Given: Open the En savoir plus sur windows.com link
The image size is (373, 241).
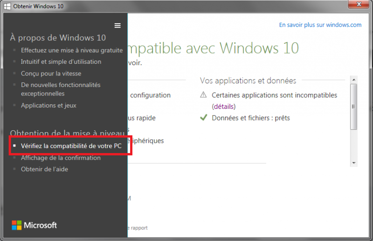Looking at the screenshot, I should click(320, 25).
